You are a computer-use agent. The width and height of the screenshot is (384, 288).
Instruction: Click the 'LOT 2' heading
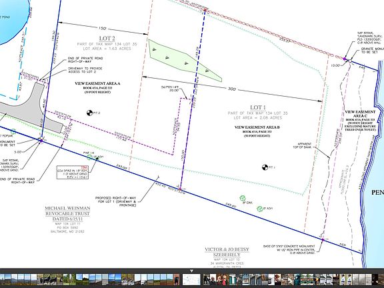click(107, 39)
